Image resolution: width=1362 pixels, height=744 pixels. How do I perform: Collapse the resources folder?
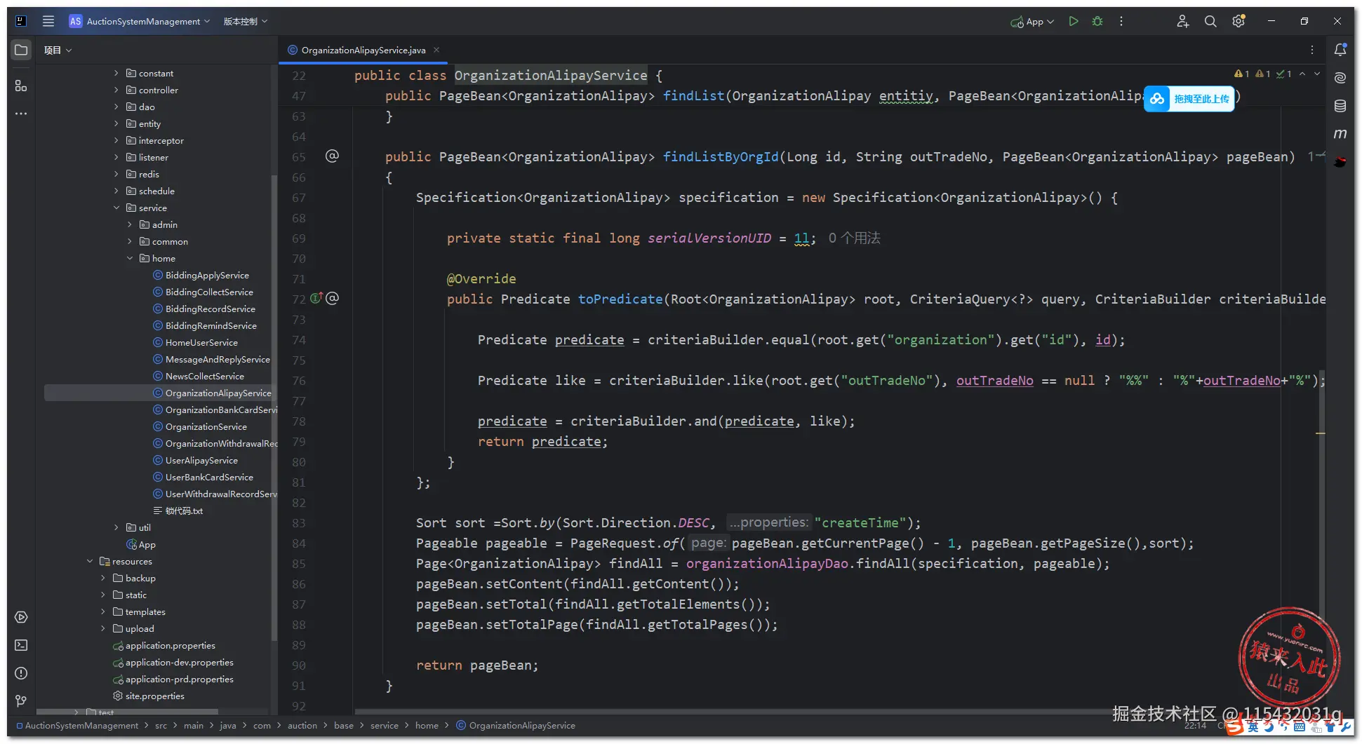(x=90, y=561)
